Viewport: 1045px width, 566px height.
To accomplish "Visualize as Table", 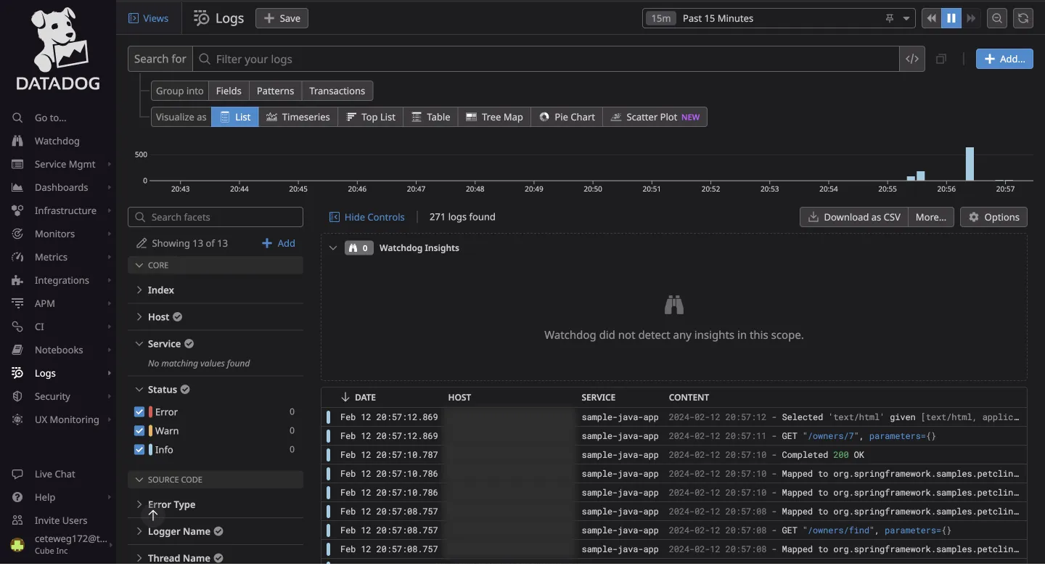I will [431, 117].
